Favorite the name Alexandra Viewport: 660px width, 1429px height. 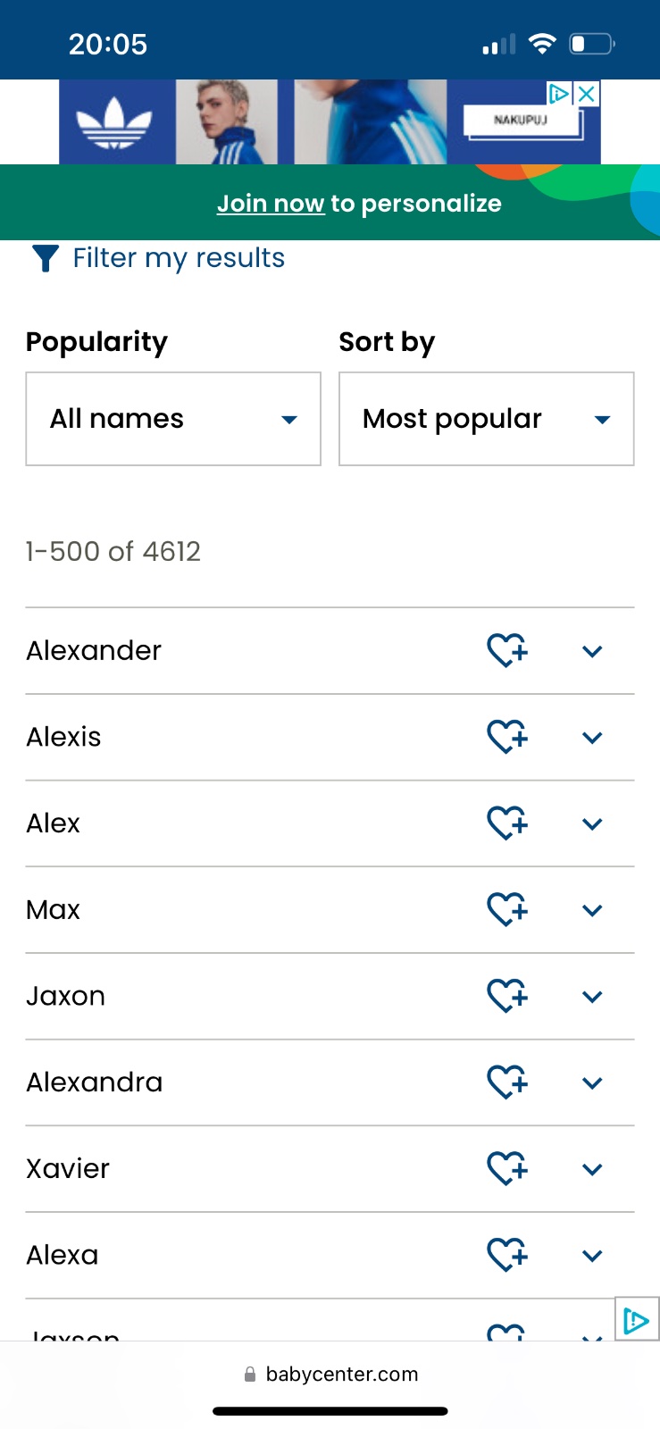coord(507,1082)
